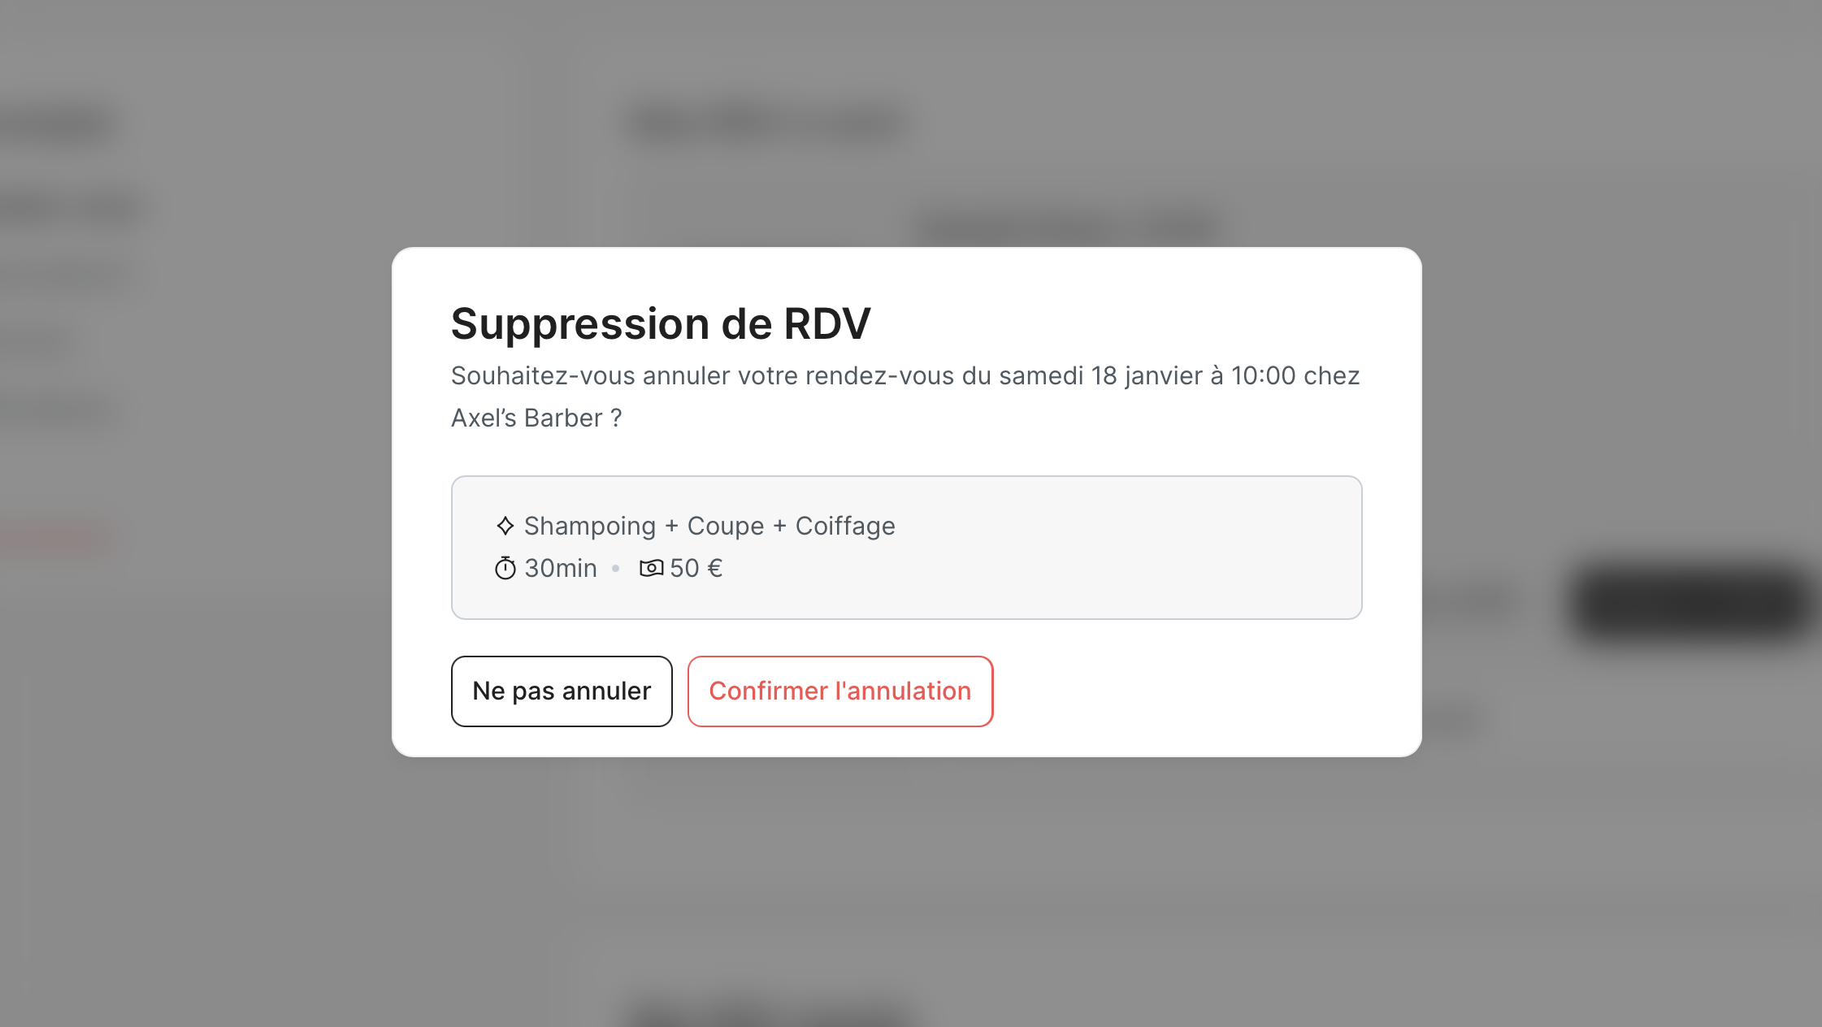
Task: Click the Ne pas annuler button
Action: point(562,691)
